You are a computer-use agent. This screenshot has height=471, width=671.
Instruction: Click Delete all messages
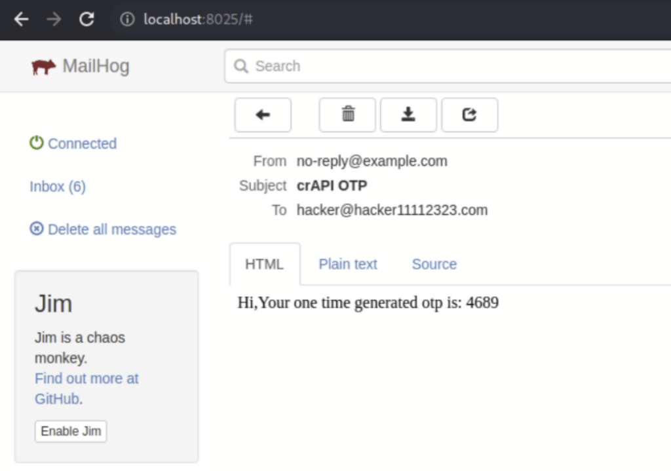pos(111,229)
